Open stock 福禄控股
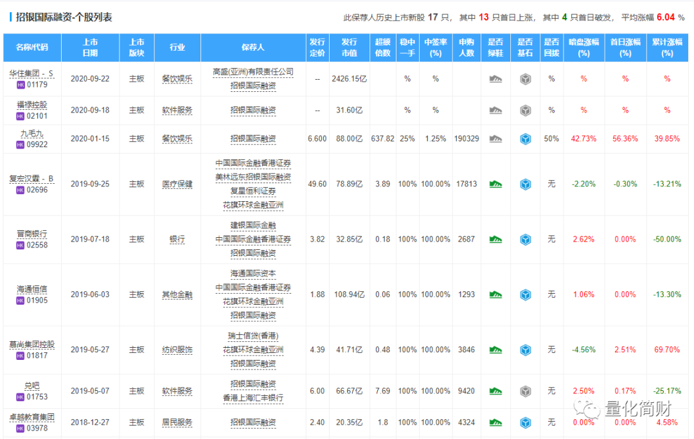This screenshot has width=694, height=439. [x=32, y=105]
